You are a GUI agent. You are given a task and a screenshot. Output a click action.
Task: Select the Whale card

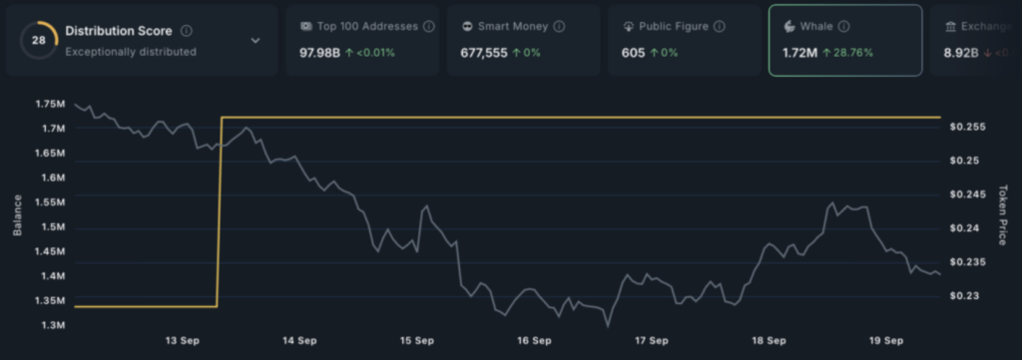(845, 40)
